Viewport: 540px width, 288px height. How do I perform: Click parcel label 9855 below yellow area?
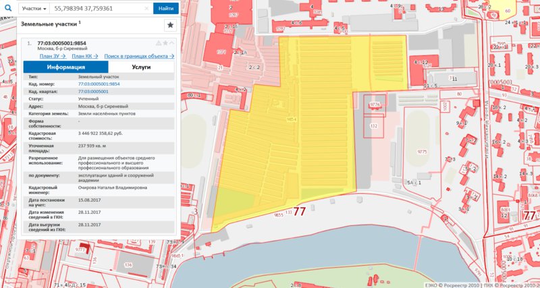278,215
